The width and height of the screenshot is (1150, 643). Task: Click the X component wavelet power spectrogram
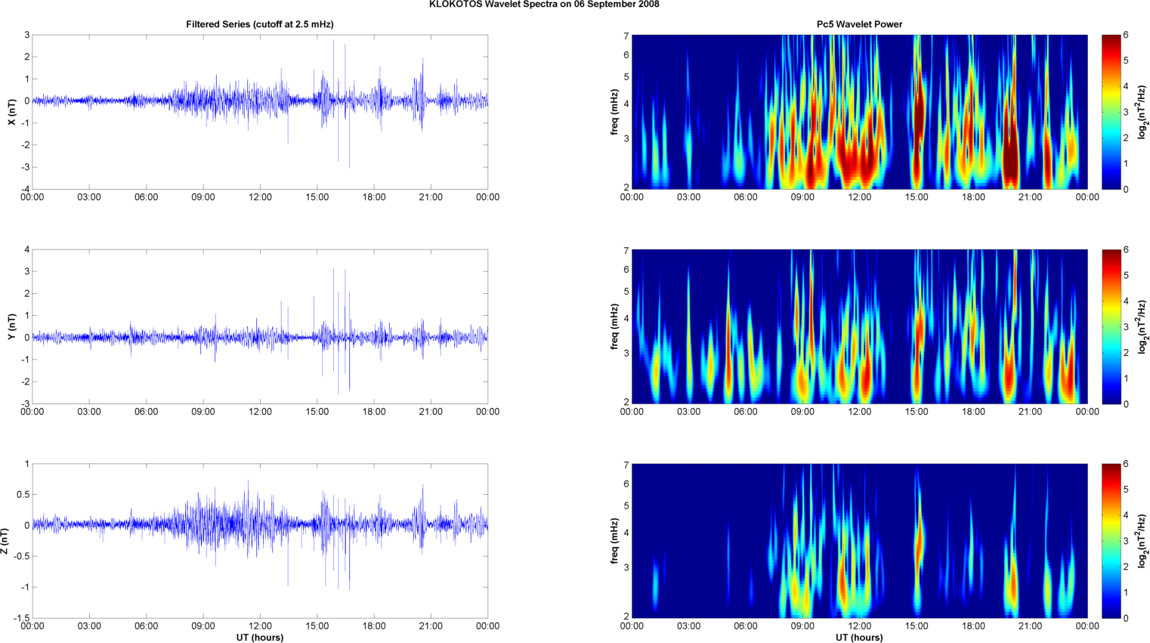pos(859,112)
